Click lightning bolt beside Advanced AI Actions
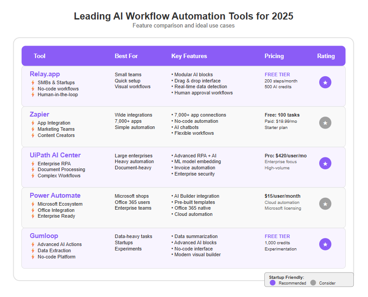Screen dimensions: 368x297 coord(33,244)
